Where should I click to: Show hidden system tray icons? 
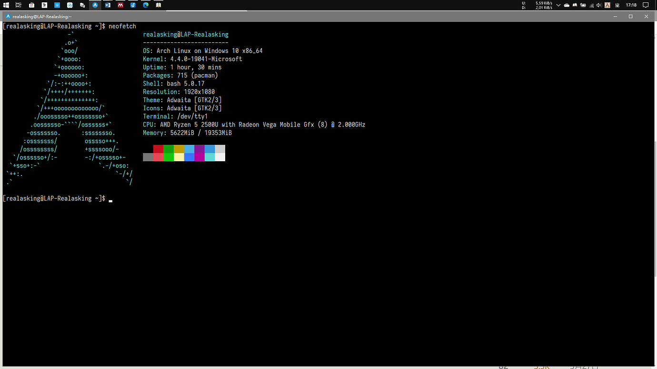pos(558,5)
